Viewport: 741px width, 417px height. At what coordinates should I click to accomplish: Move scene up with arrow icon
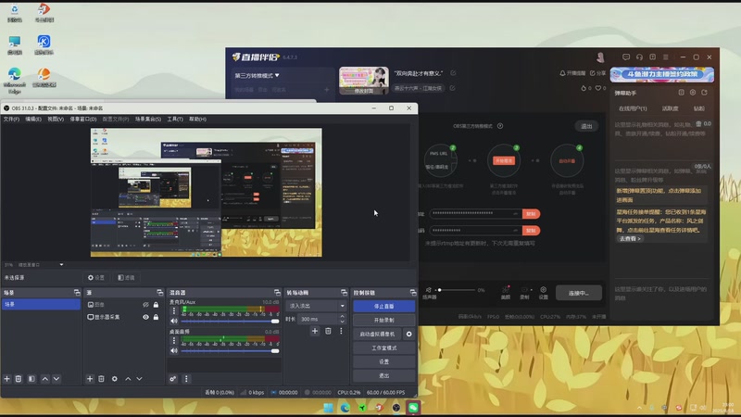coord(44,379)
